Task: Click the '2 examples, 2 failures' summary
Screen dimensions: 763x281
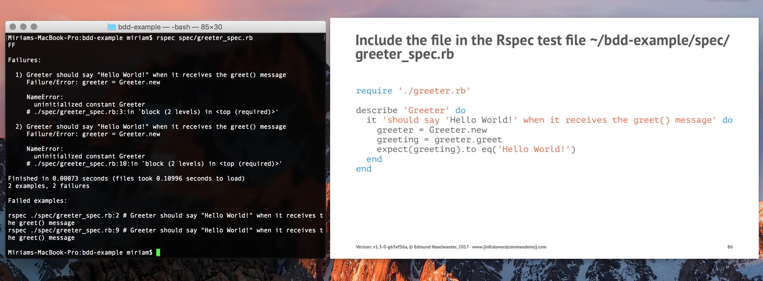Action: click(48, 186)
